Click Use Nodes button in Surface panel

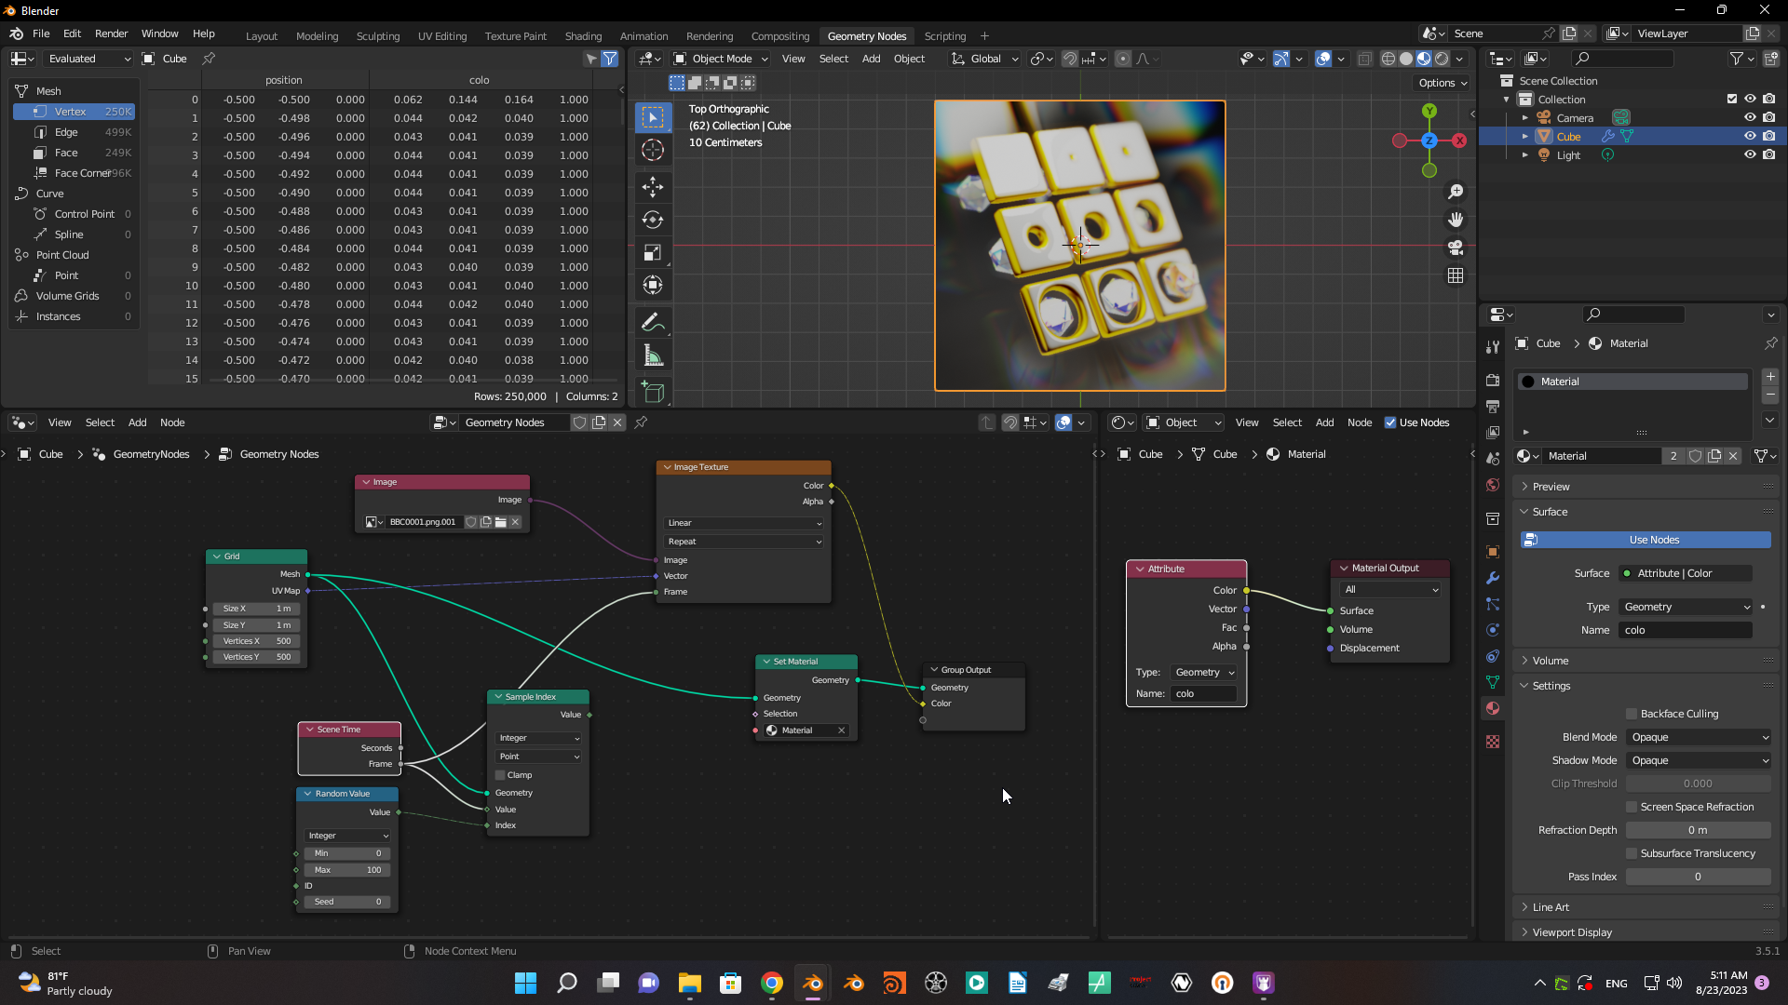(1646, 540)
